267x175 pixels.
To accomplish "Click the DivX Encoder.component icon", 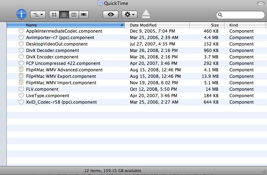I will [x=21, y=57].
